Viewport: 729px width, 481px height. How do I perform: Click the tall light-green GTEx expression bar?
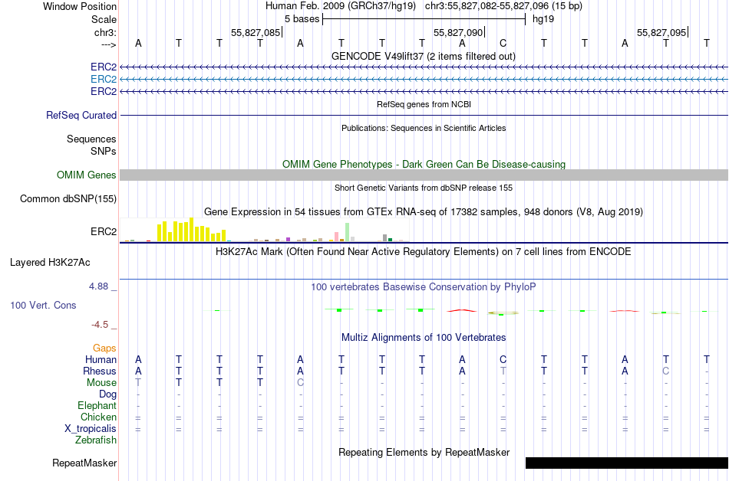click(347, 232)
